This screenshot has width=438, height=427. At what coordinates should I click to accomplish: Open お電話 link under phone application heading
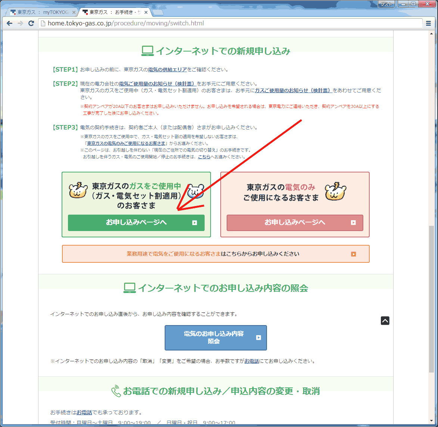(84, 412)
